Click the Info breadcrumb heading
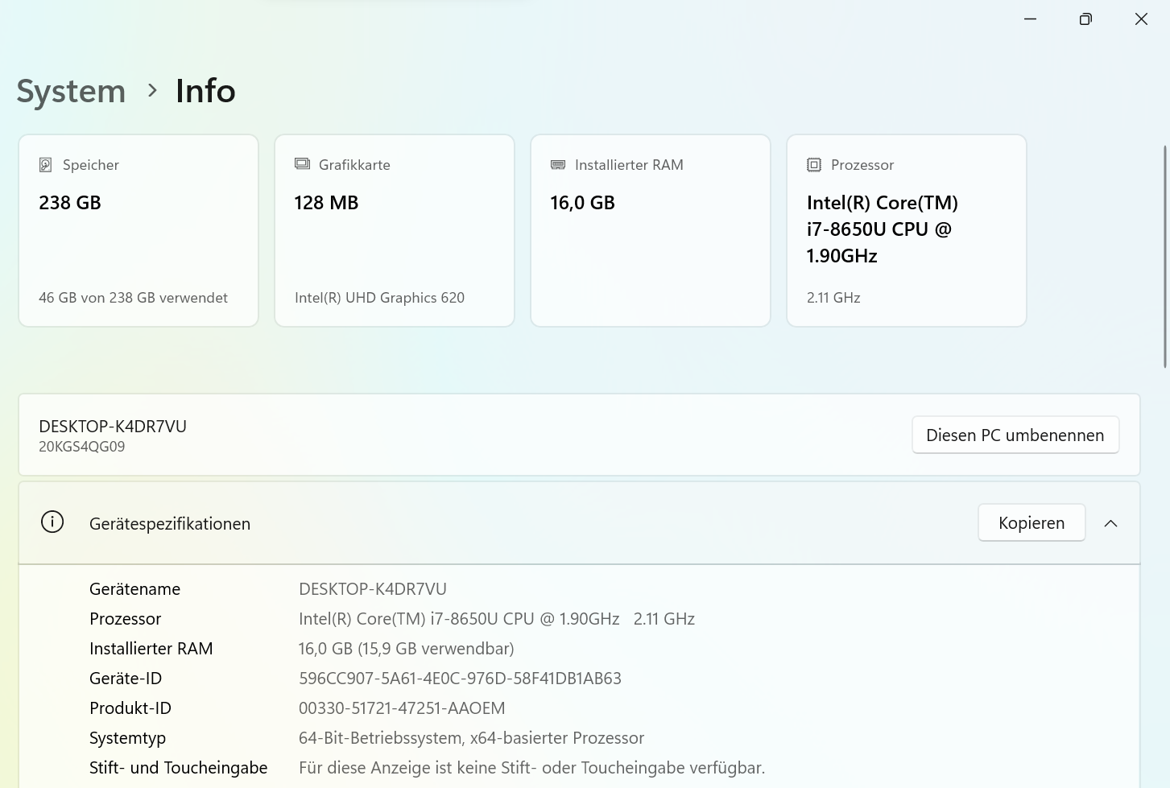Image resolution: width=1170 pixels, height=788 pixels. click(x=205, y=91)
